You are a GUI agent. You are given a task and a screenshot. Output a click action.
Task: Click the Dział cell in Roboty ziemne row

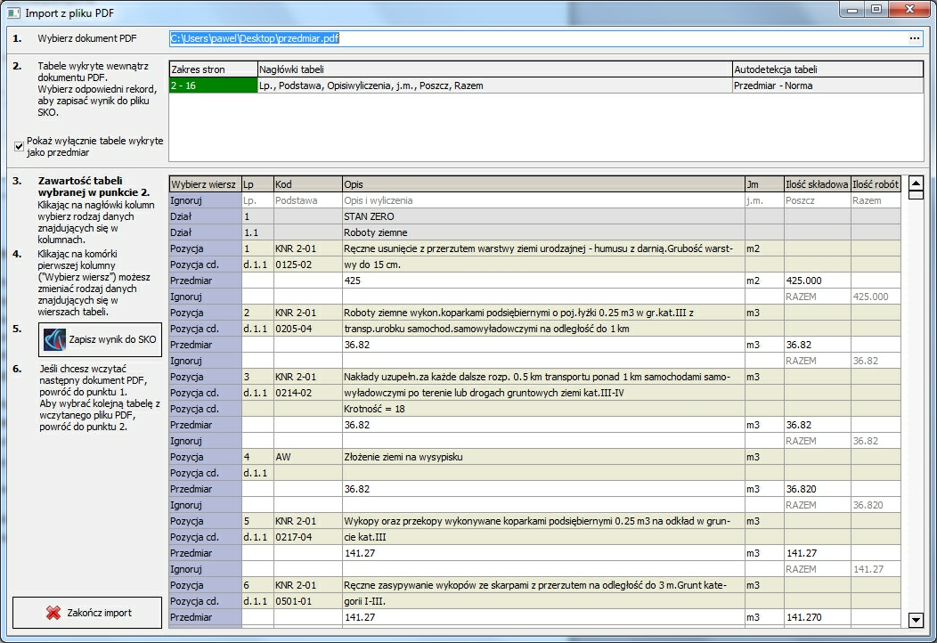pyautogui.click(x=205, y=232)
